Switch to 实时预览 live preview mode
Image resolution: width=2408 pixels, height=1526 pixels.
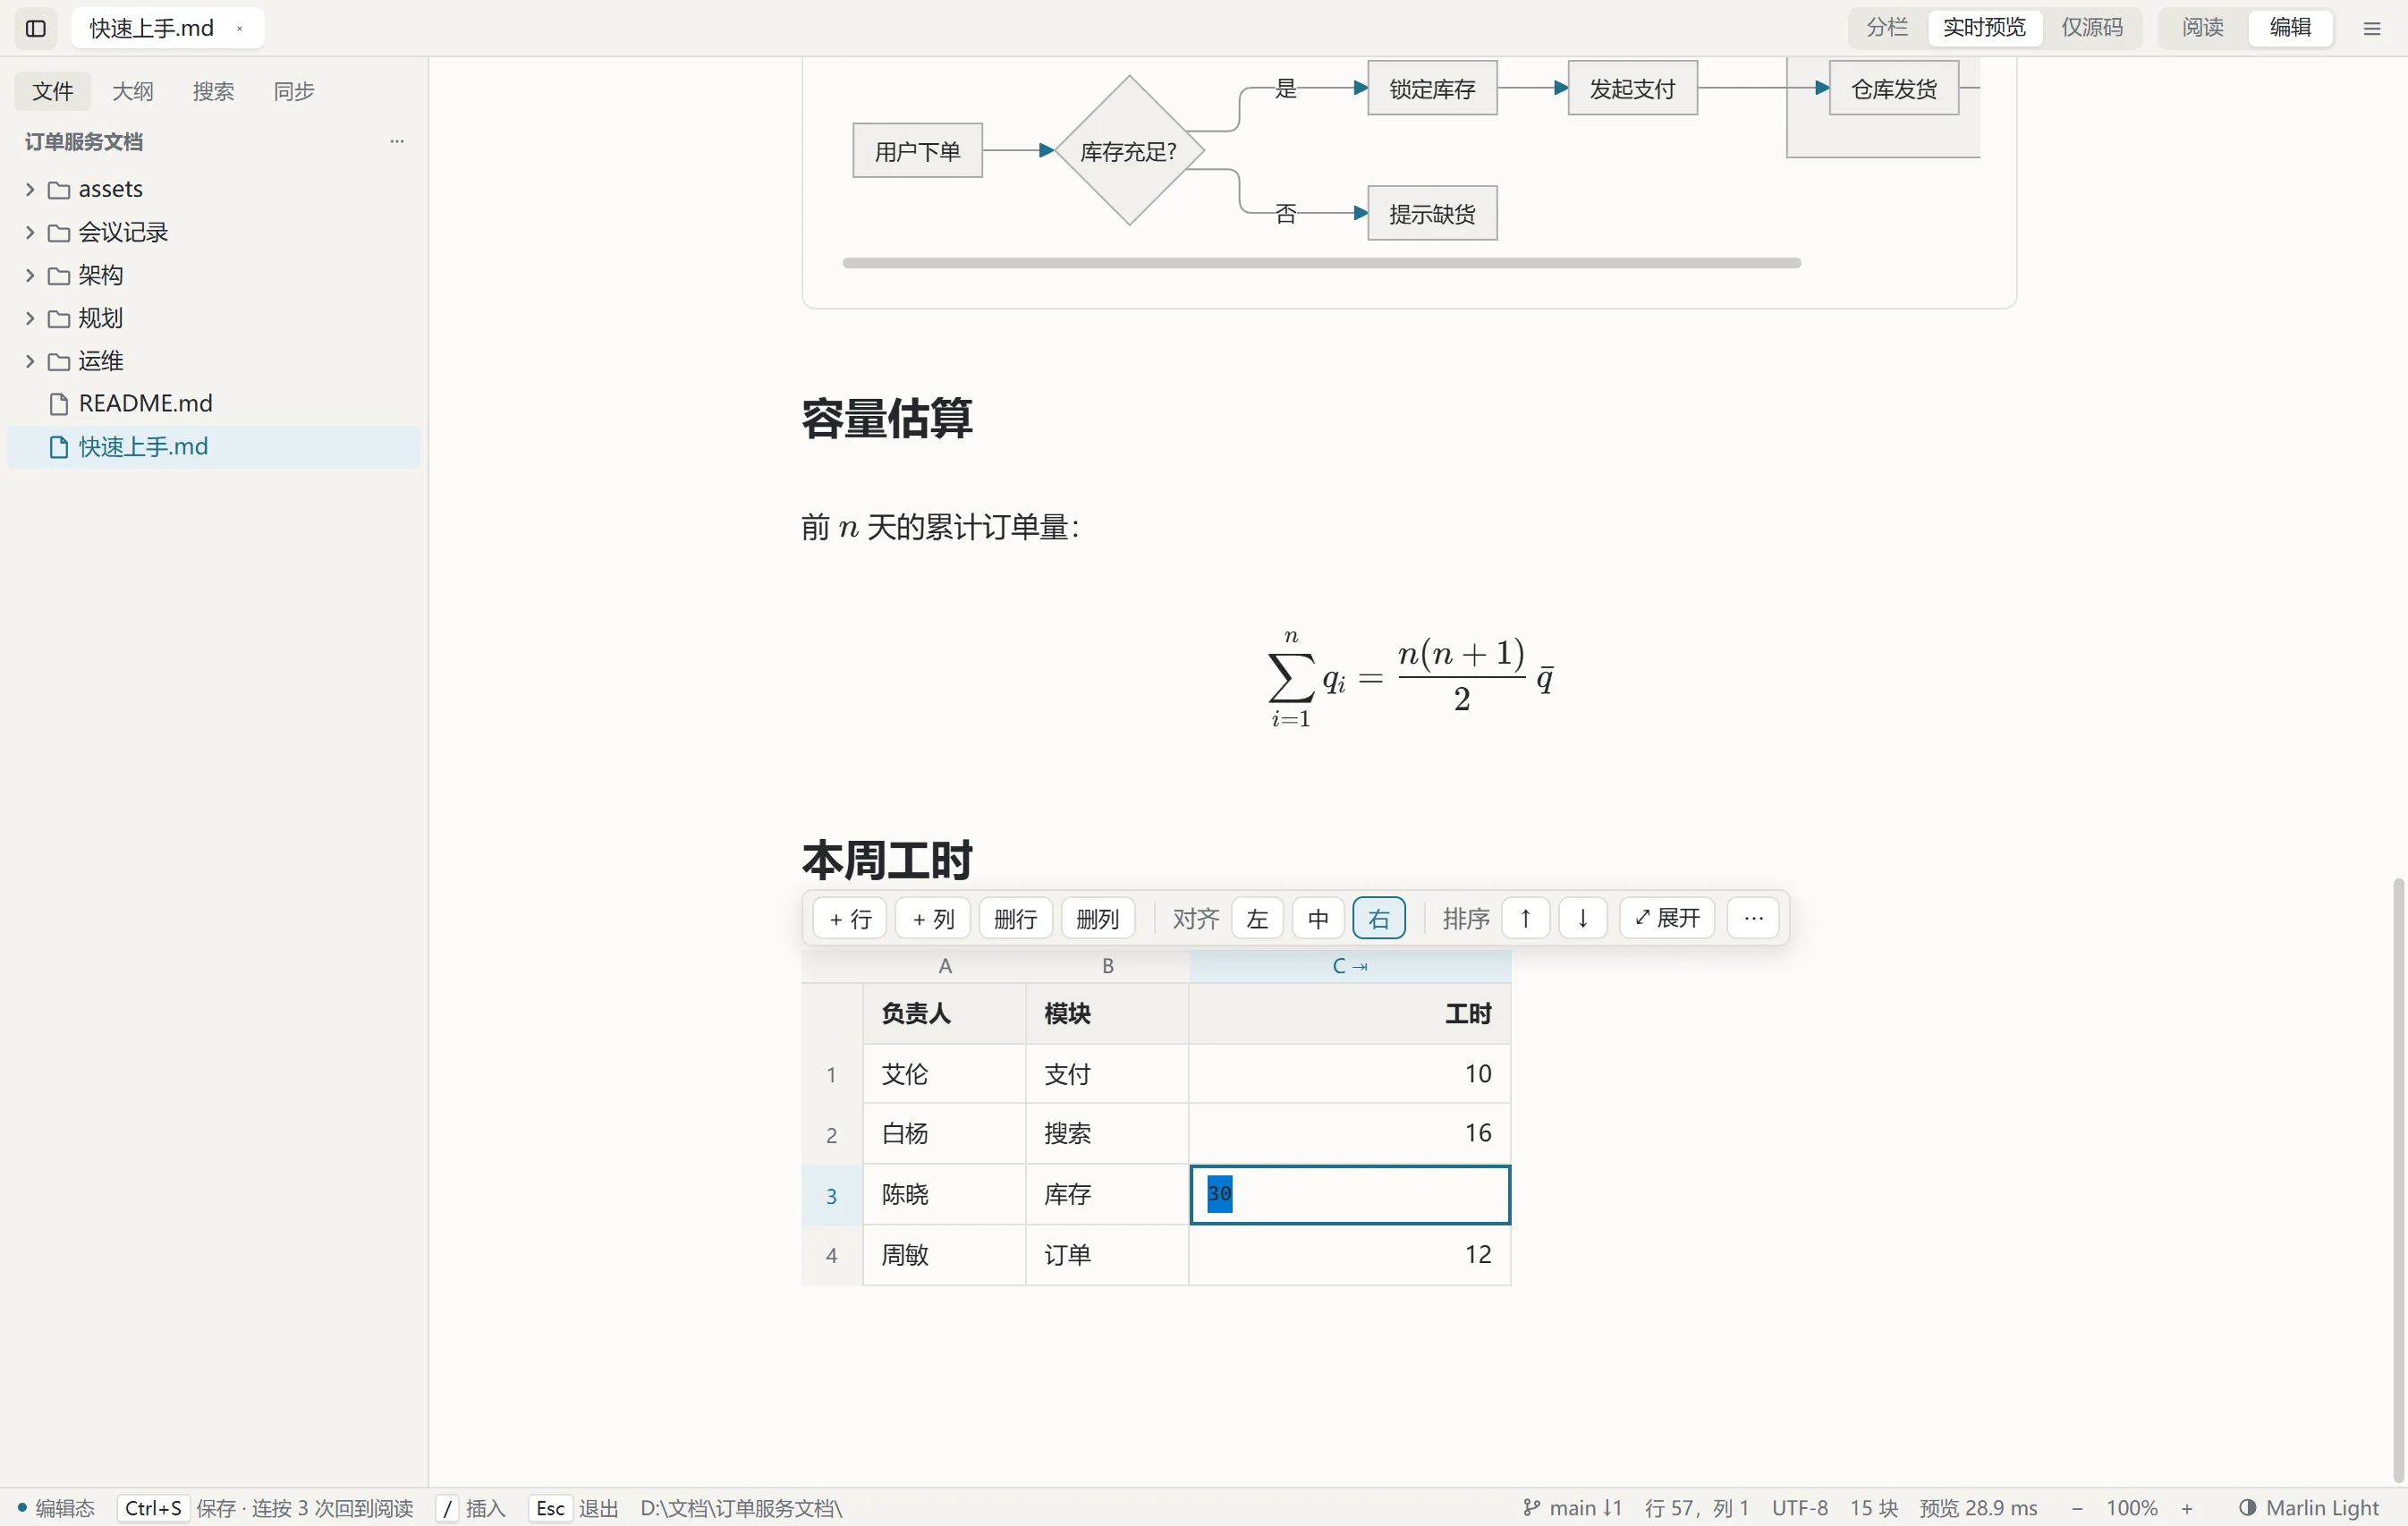(x=1984, y=27)
